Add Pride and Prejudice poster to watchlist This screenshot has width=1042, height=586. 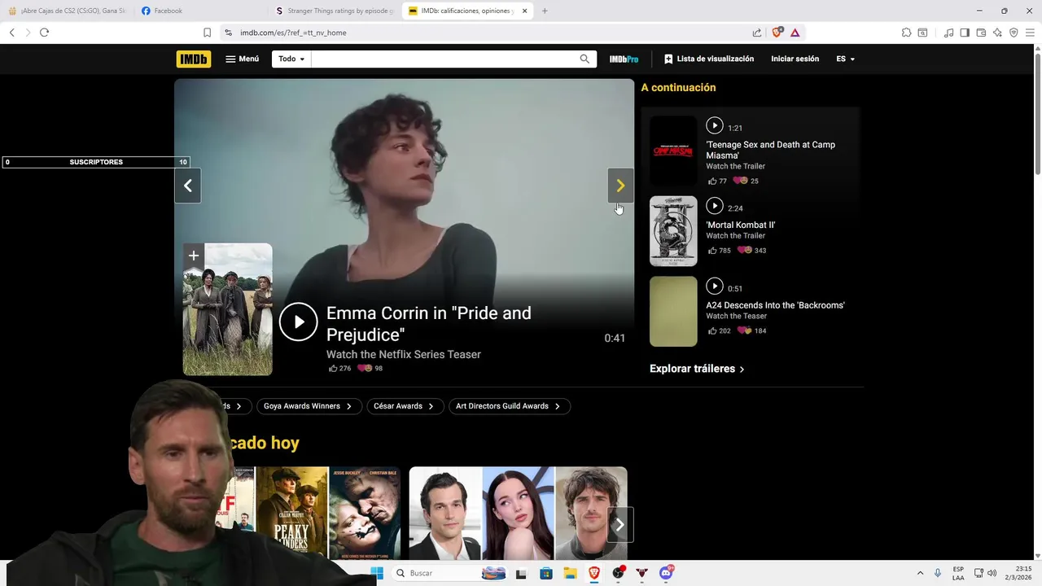[194, 256]
